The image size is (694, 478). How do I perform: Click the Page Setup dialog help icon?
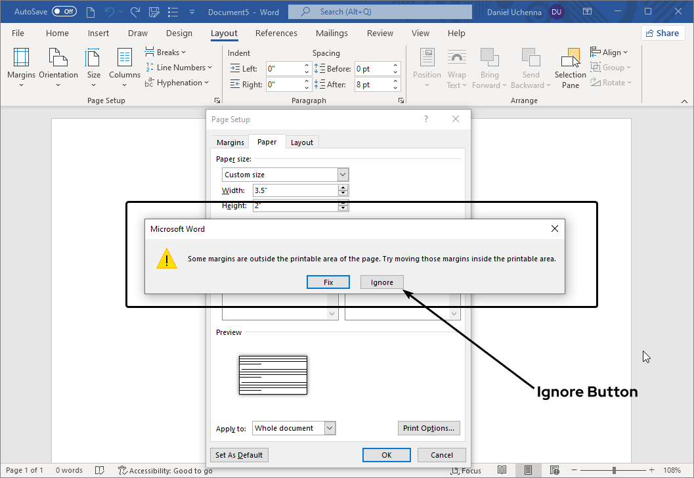tap(425, 119)
